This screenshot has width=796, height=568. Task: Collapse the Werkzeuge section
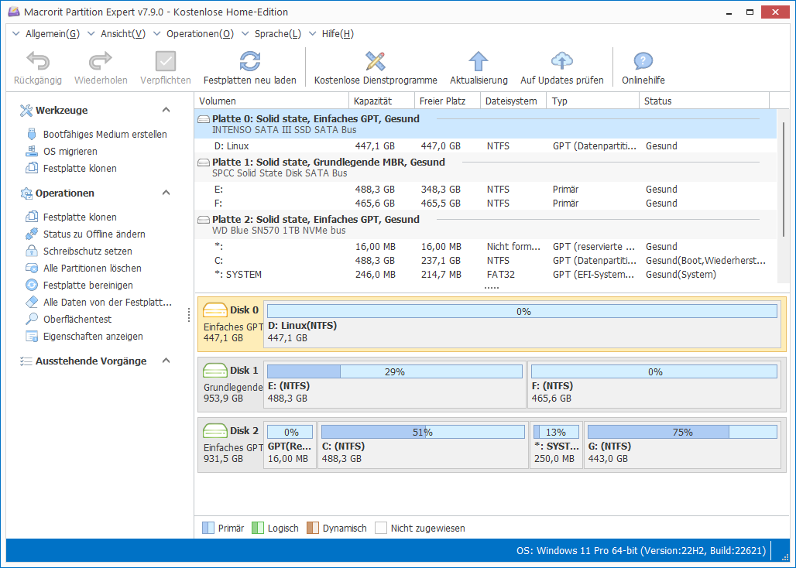166,110
